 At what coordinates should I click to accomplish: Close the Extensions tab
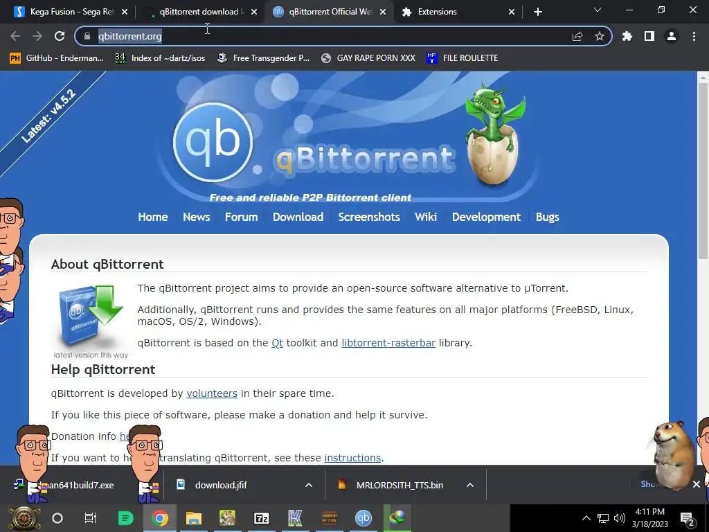(512, 12)
